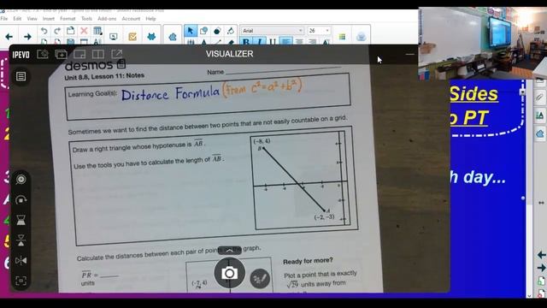Click the IPEVO focus target icon

(21, 179)
